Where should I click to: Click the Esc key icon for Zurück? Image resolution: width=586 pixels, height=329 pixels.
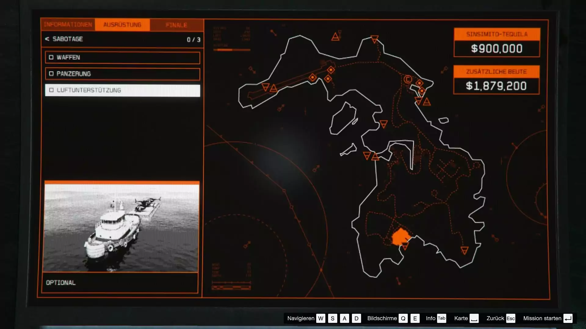511,318
